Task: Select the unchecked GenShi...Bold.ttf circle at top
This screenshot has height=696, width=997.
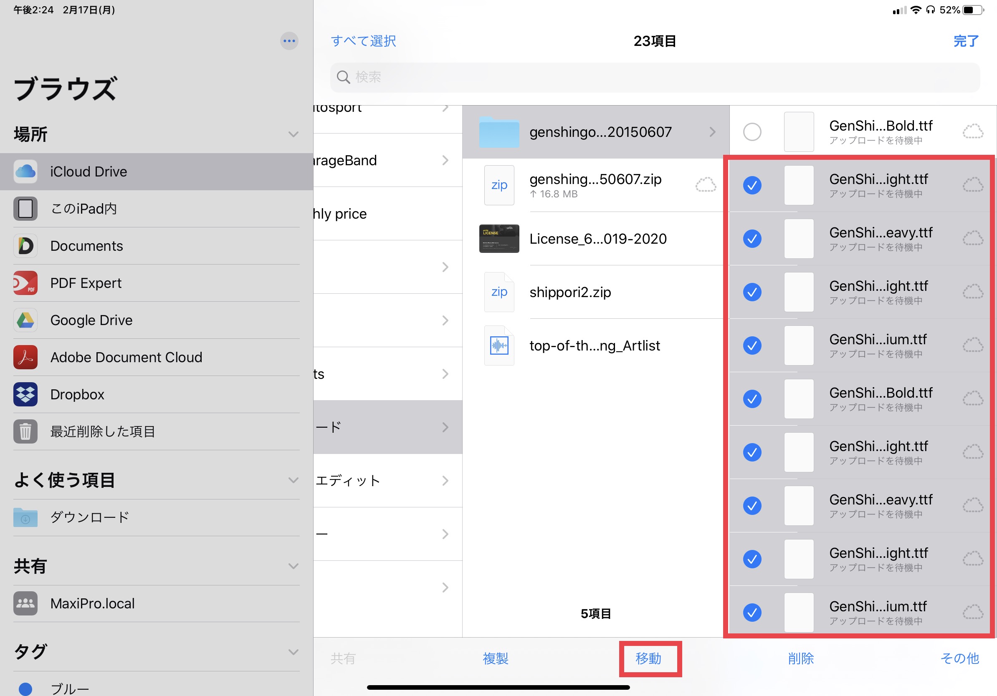Action: click(x=752, y=132)
